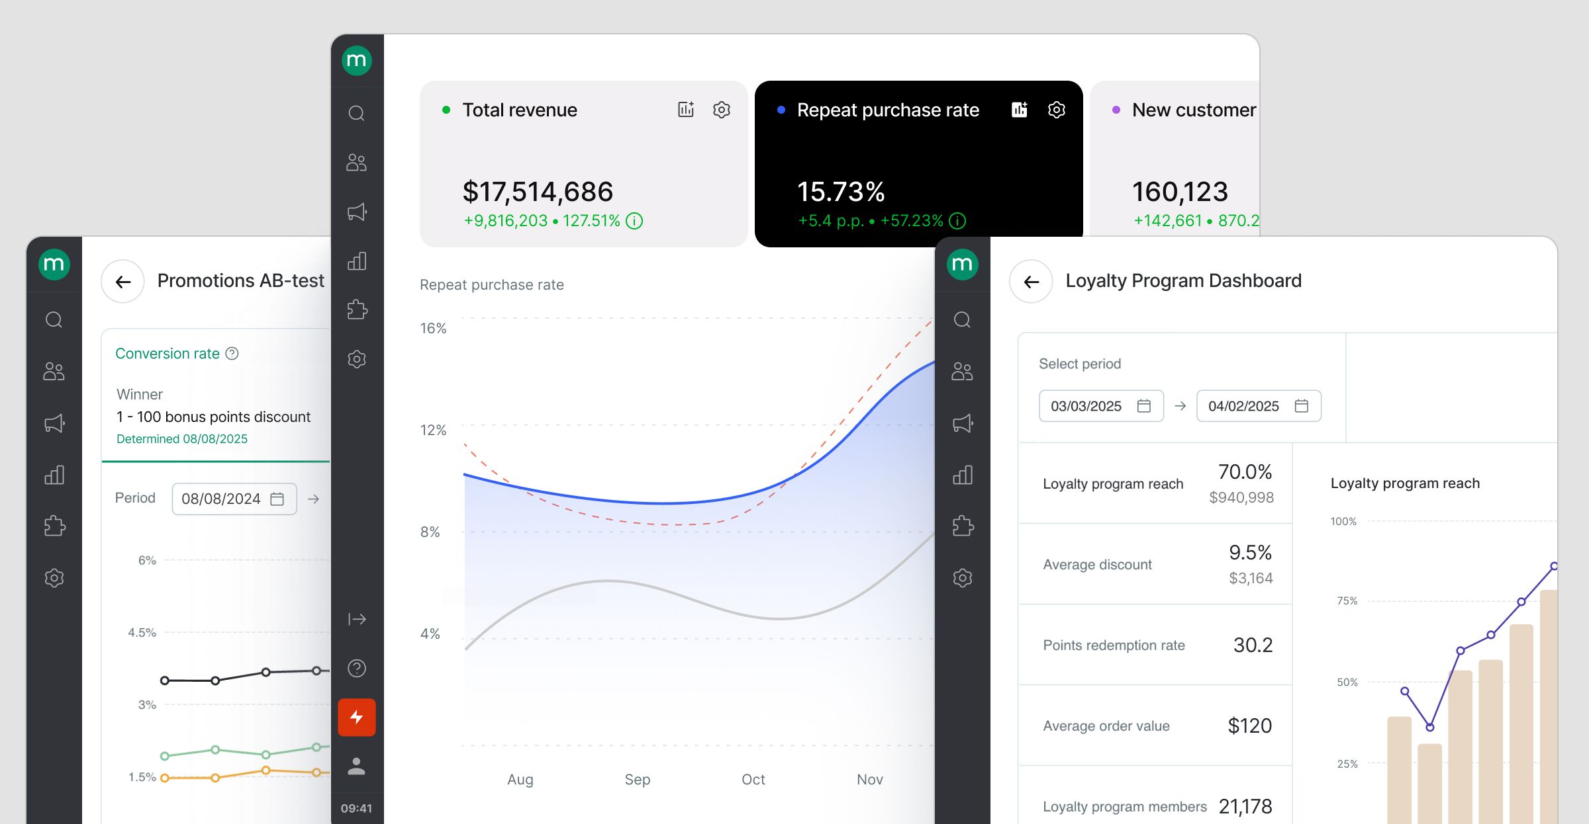Open user profile icon above clock
1589x824 pixels.
click(357, 766)
